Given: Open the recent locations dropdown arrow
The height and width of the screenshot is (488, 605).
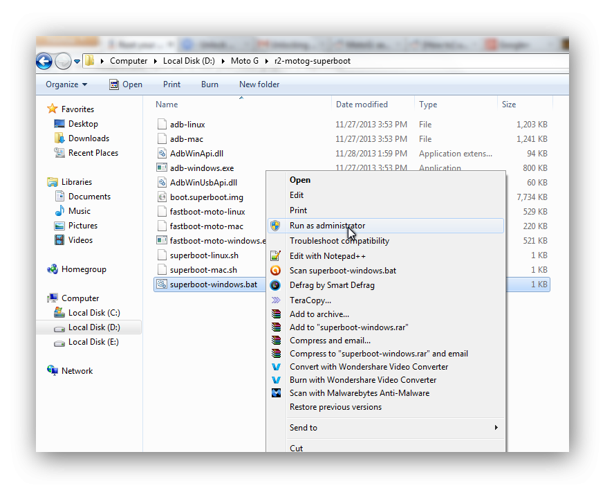Looking at the screenshot, I should click(77, 61).
